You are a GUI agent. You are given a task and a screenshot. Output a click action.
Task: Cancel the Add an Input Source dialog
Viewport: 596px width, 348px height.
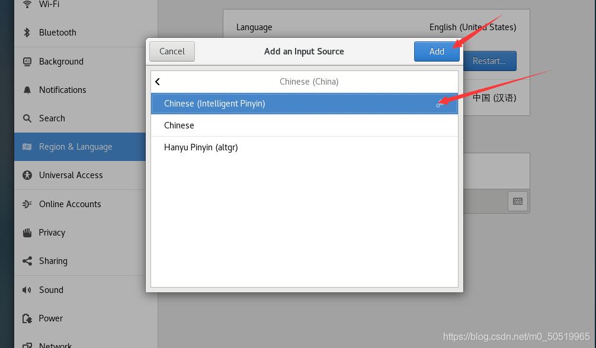click(172, 51)
